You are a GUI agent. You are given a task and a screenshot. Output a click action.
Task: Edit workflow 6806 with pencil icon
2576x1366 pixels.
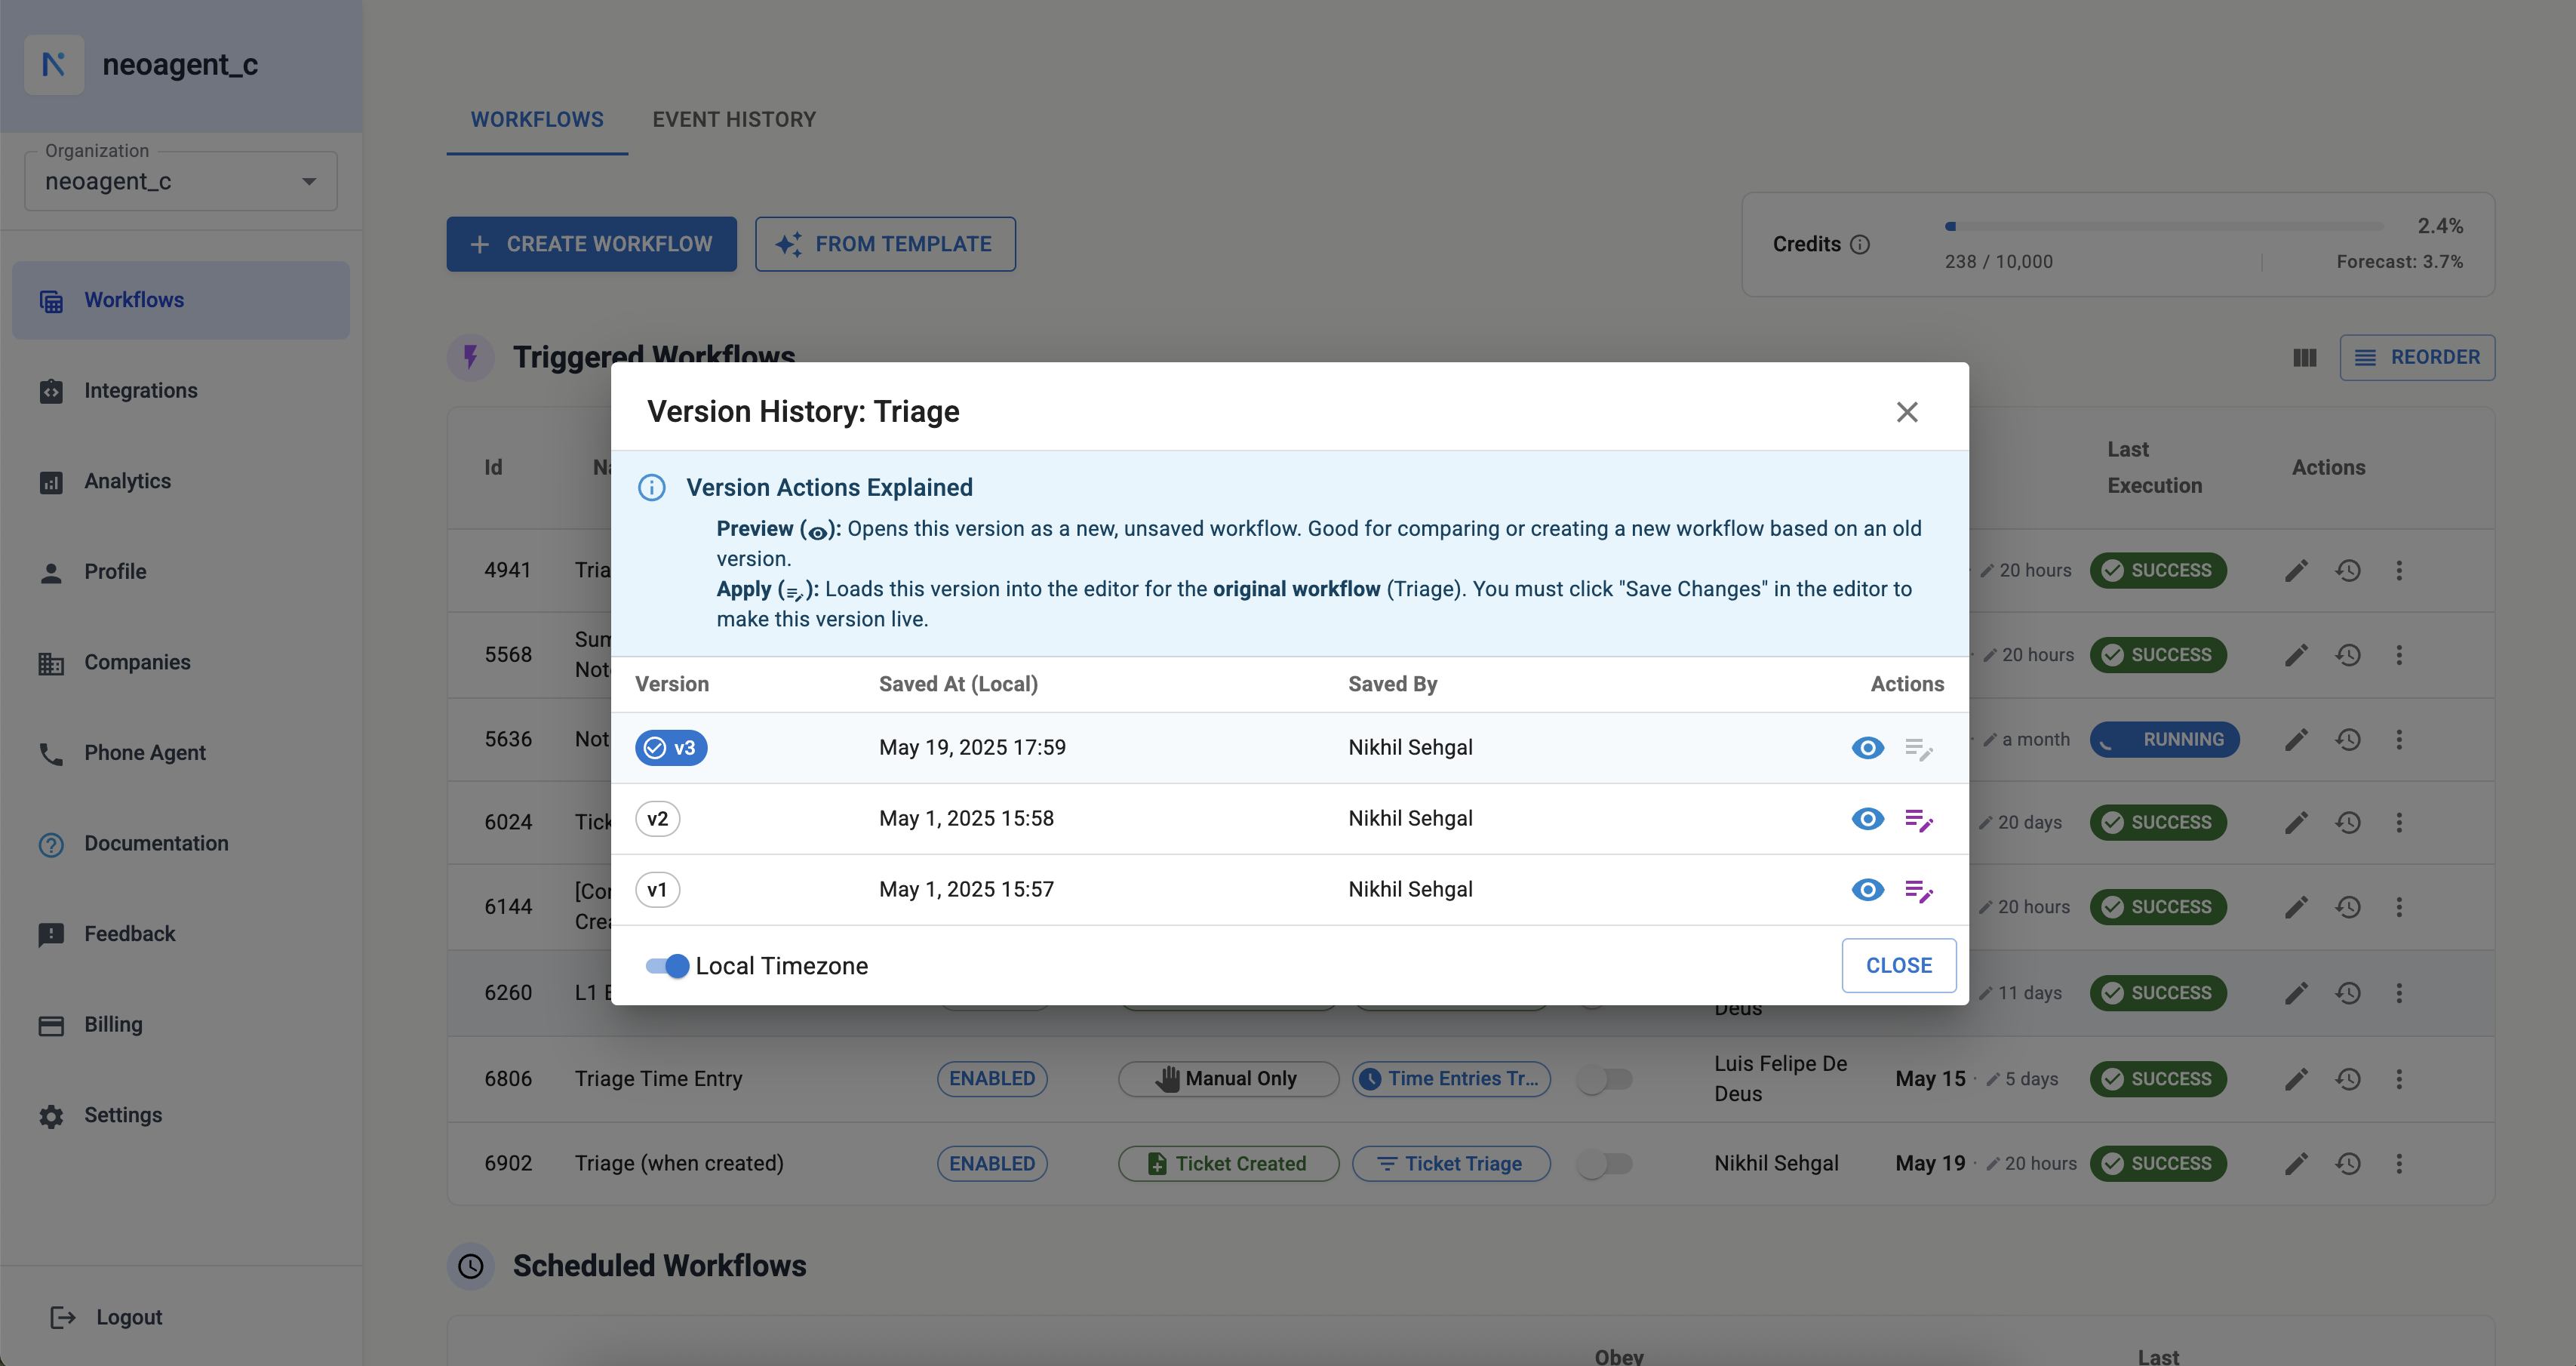[x=2296, y=1079]
